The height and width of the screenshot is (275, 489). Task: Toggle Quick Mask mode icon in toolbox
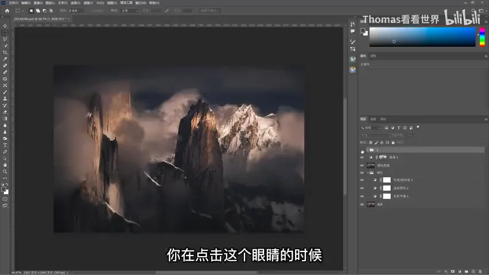[x=5, y=199]
